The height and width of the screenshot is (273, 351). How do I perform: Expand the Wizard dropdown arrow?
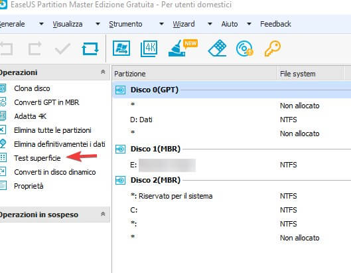[x=210, y=24]
